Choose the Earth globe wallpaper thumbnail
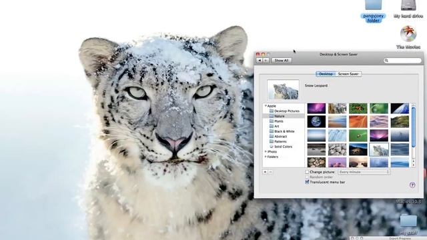Screen dimensions: 427x240 tap(316, 122)
